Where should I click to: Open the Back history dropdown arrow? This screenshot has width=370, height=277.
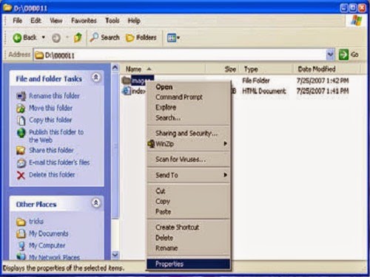(44, 38)
